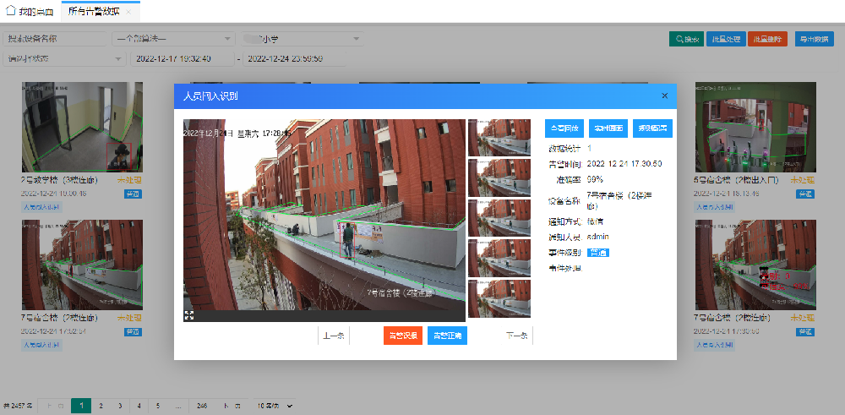Open the status selection dropdown
This screenshot has width=845, height=415.
[64, 59]
